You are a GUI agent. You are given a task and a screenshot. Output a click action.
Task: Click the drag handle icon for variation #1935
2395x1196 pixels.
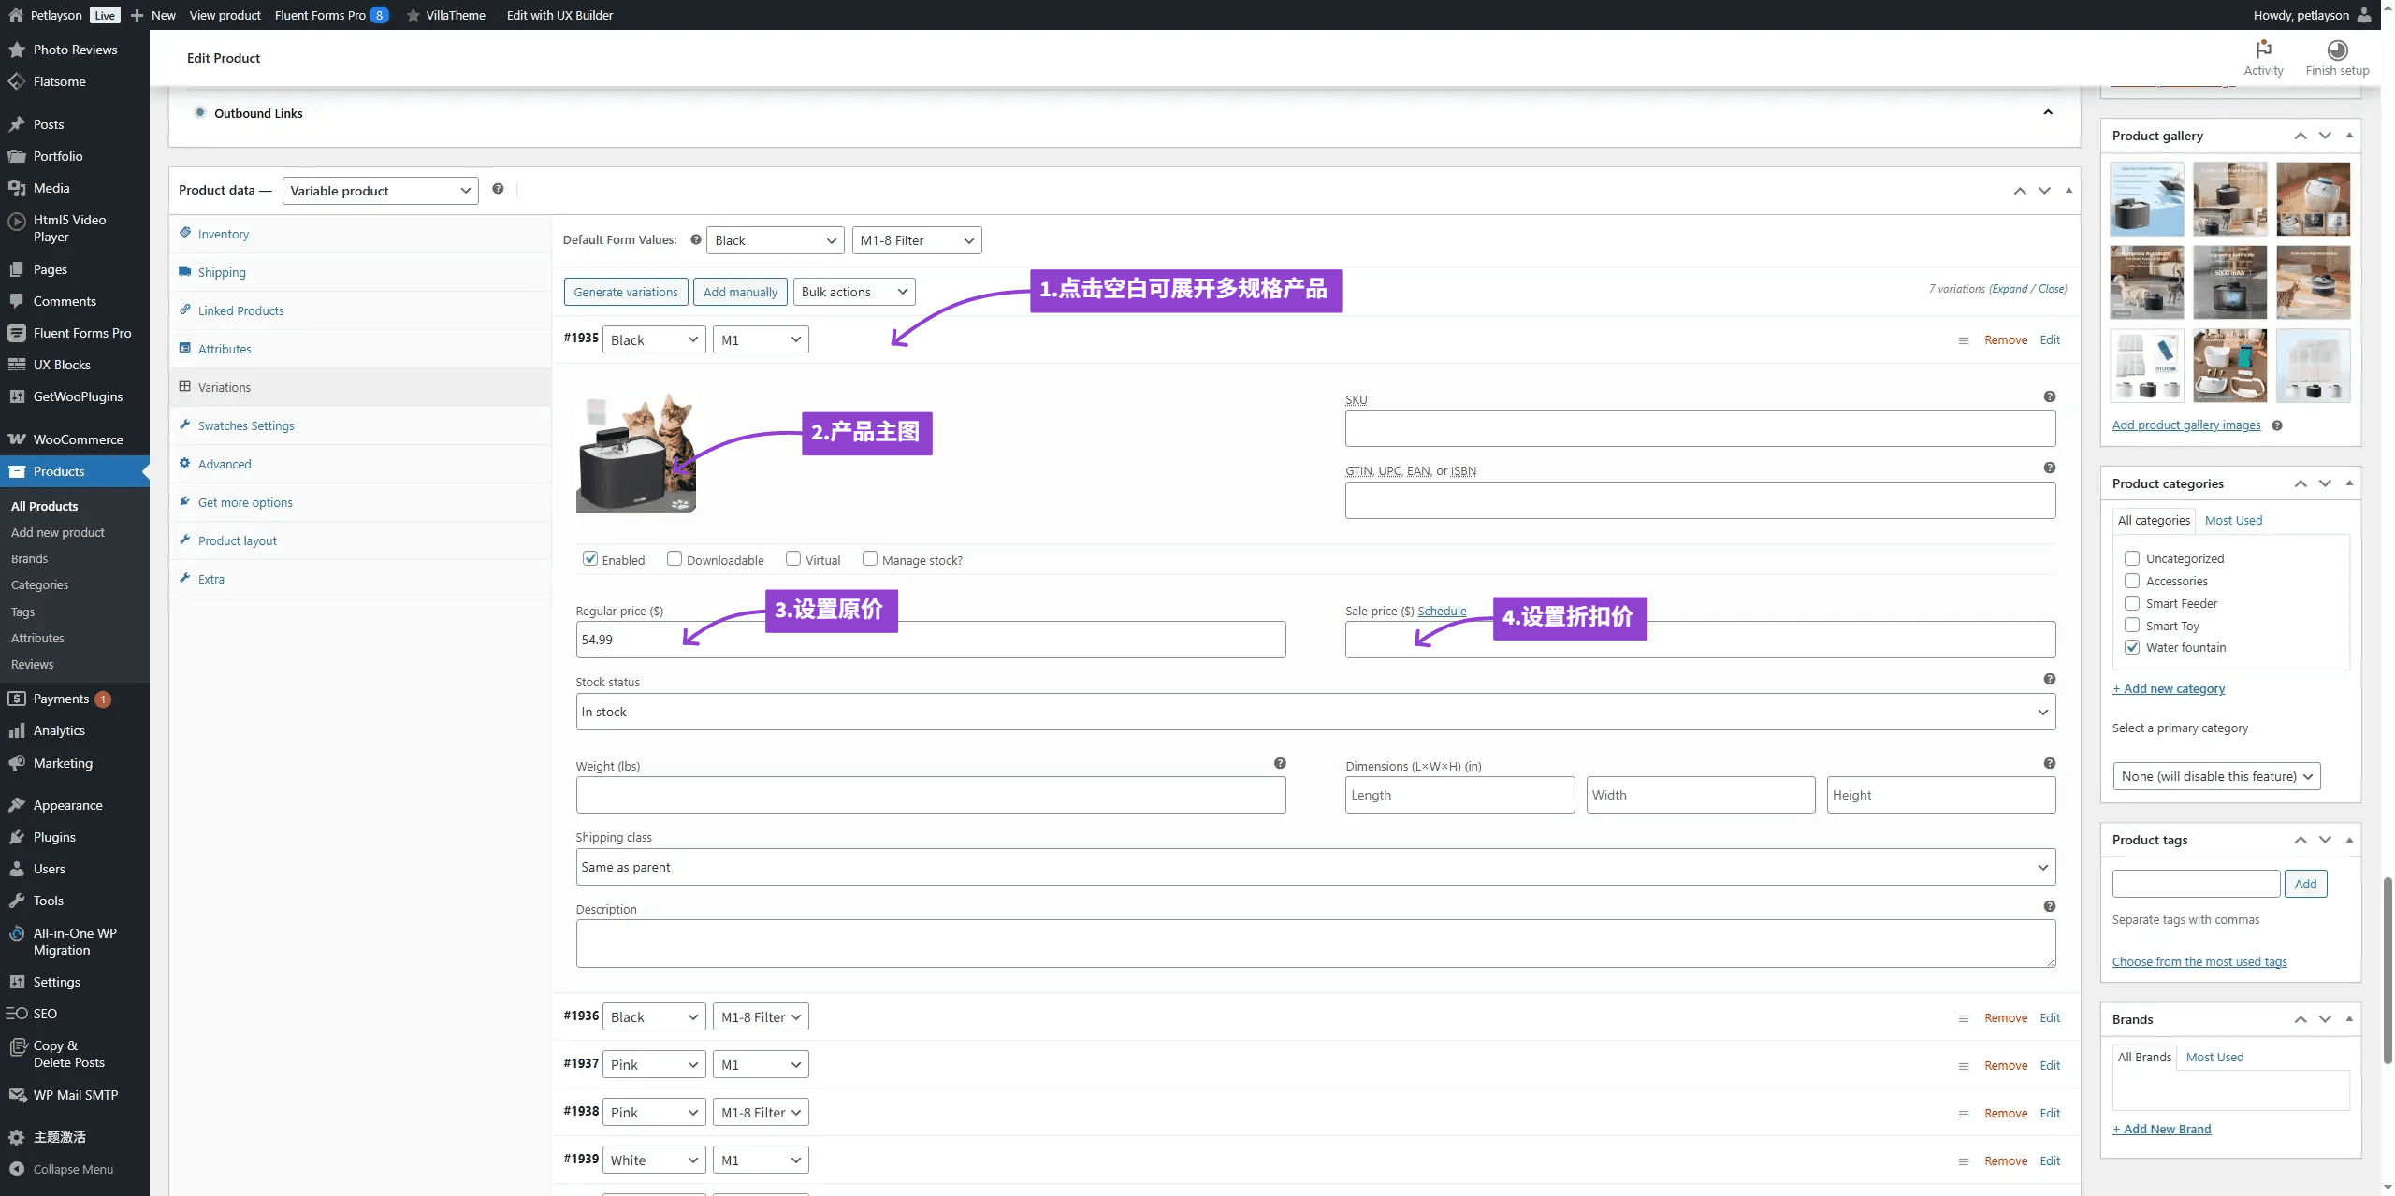1963,340
